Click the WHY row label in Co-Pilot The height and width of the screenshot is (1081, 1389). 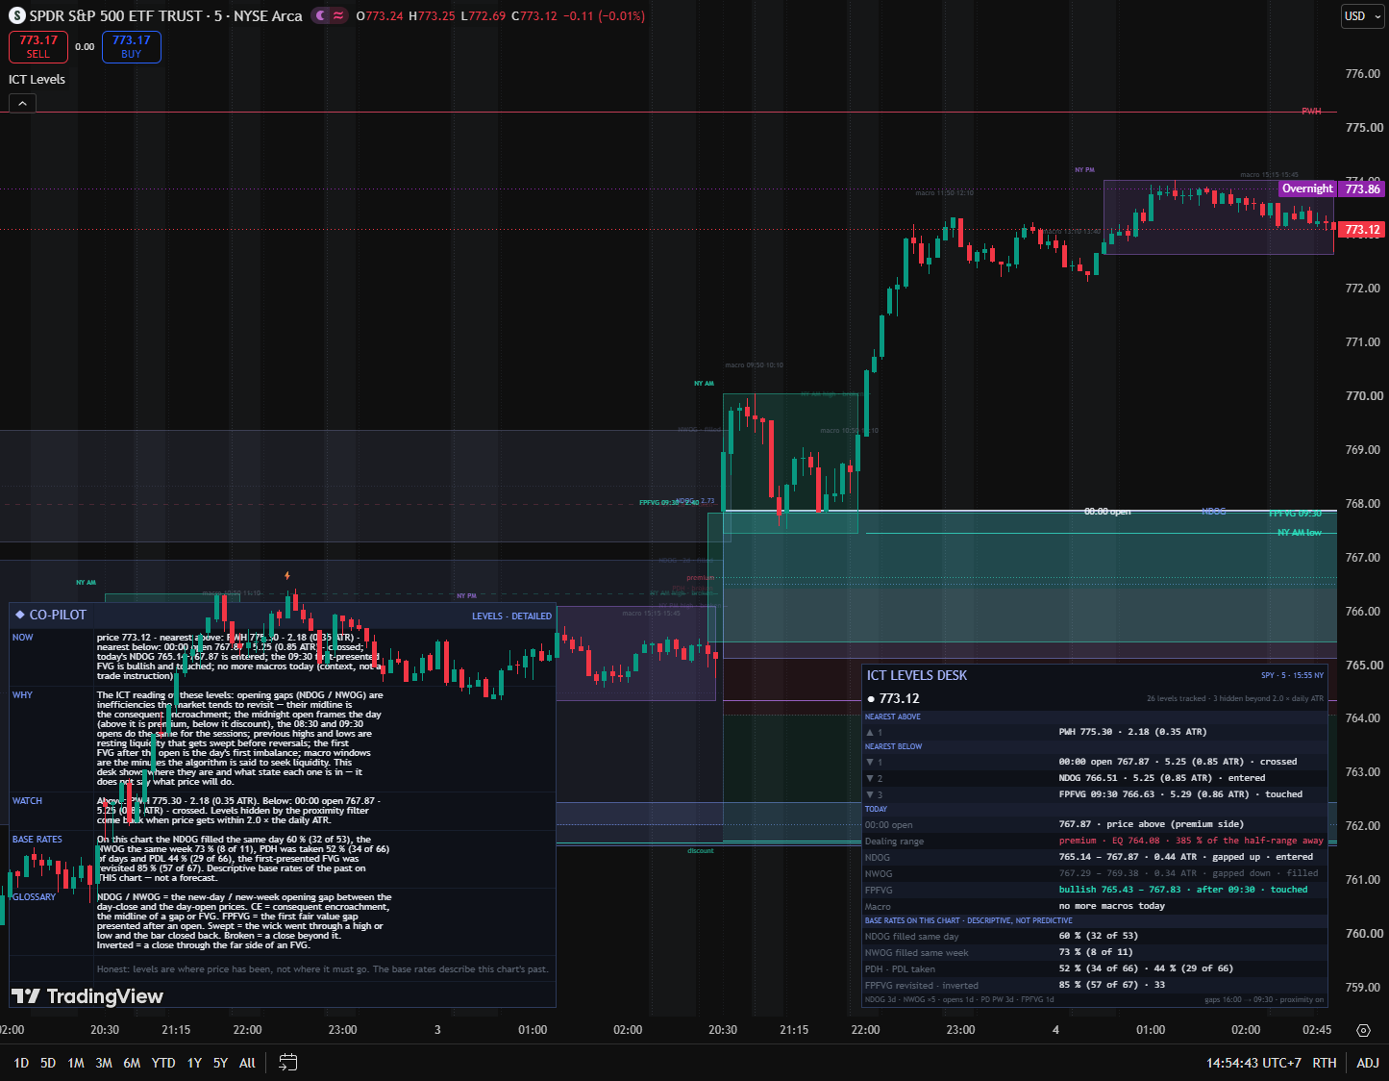point(22,695)
